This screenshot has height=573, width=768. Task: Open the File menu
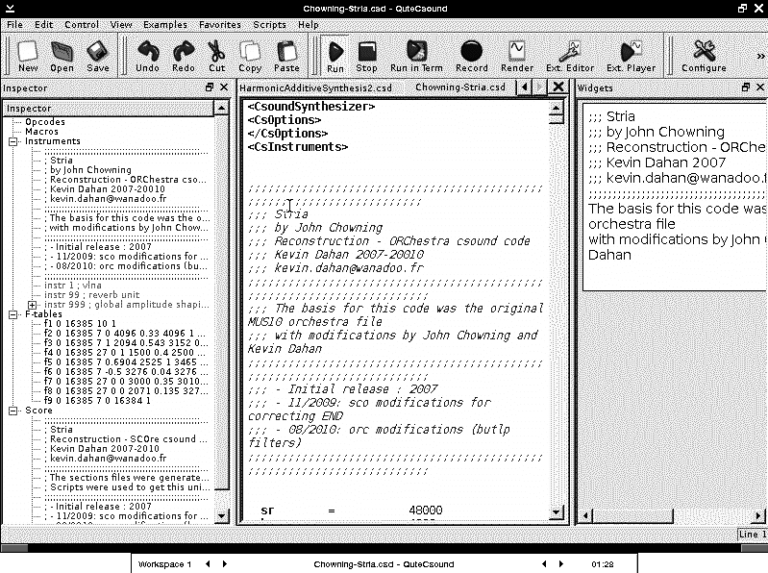(x=14, y=24)
